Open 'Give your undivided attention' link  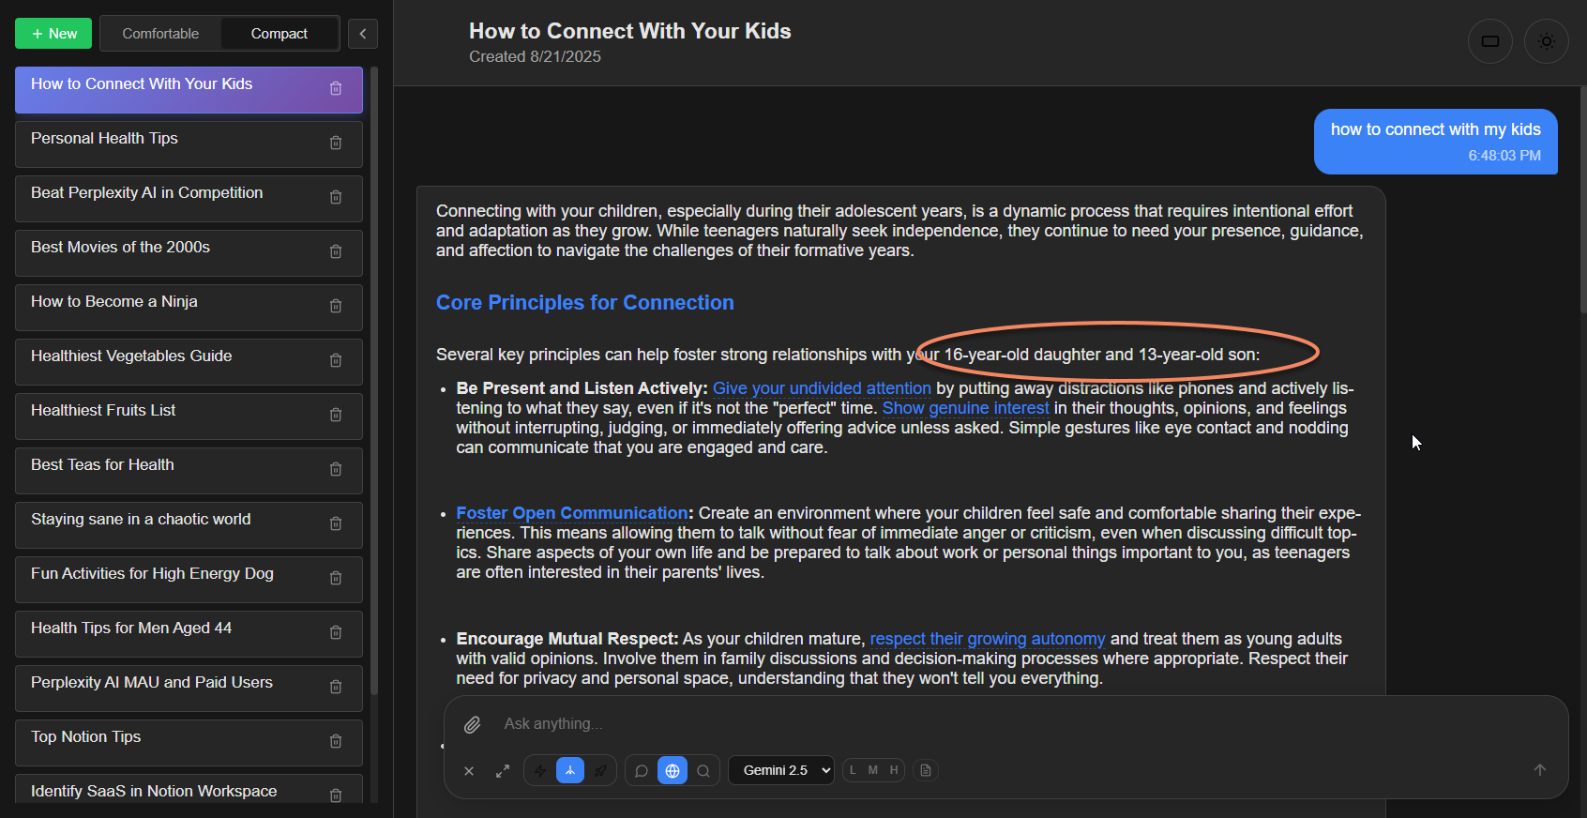point(821,388)
